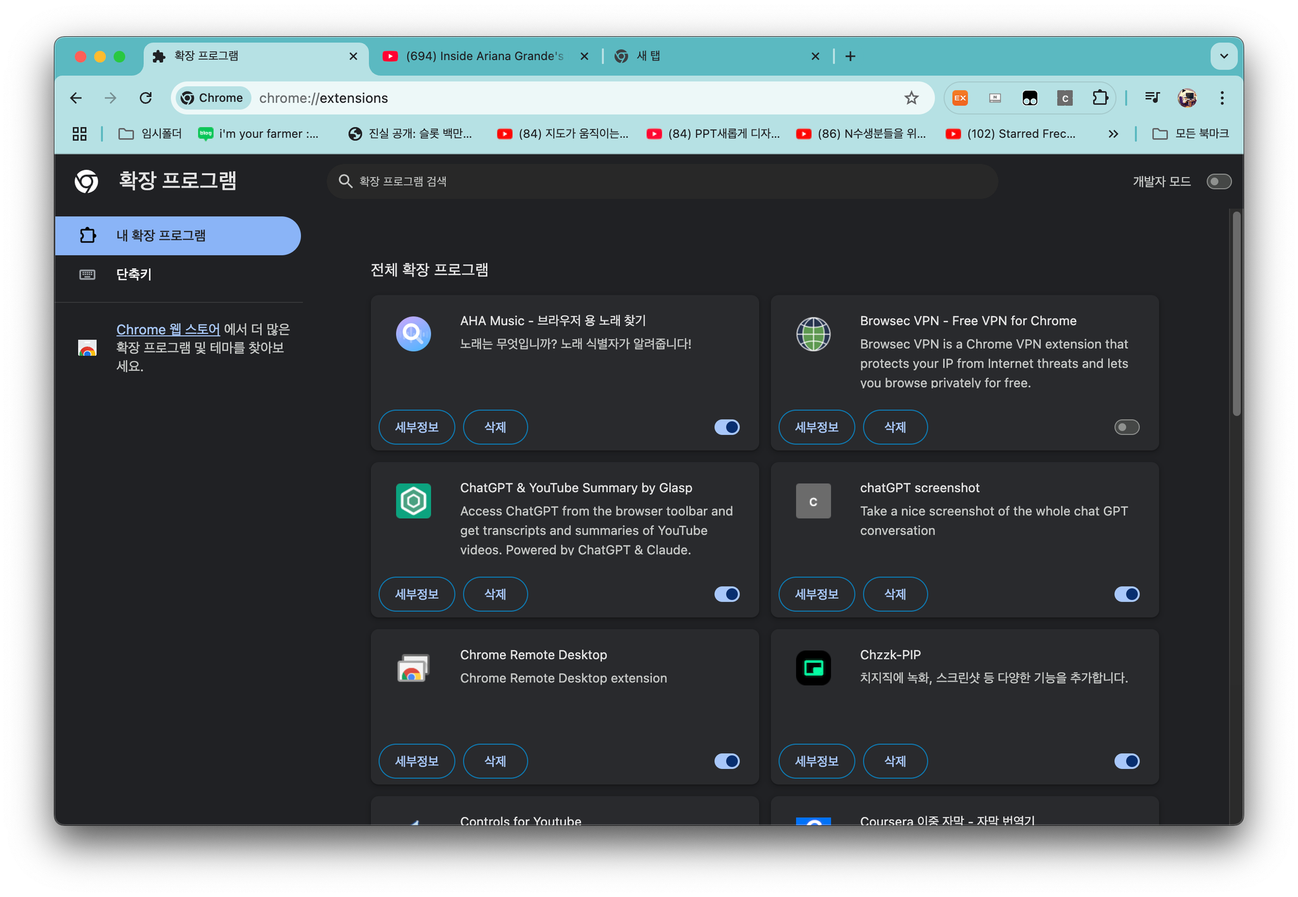Viewport: 1298px width, 897px height.
Task: Disable the AHA Music extension
Action: pyautogui.click(x=727, y=427)
